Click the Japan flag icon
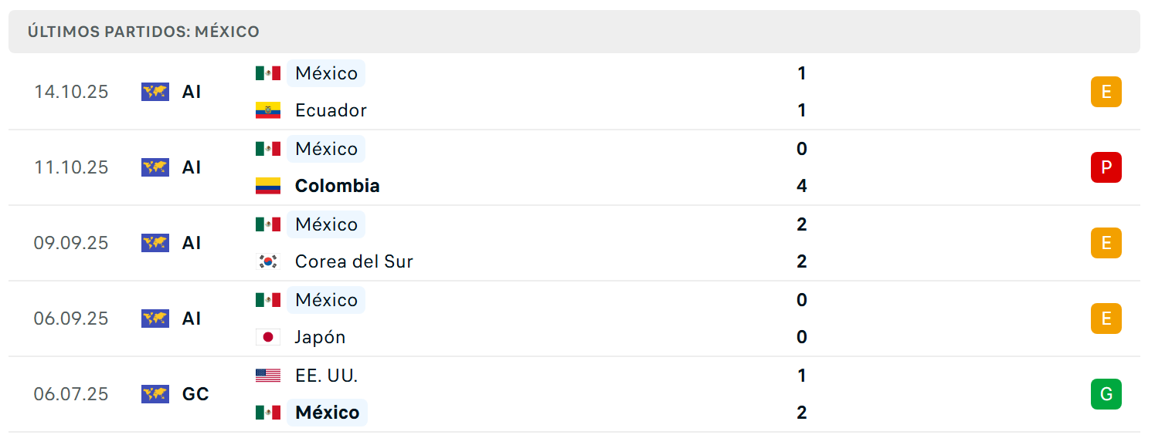This screenshot has height=445, width=1155. click(268, 337)
